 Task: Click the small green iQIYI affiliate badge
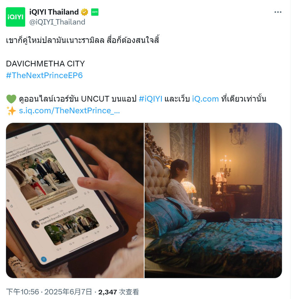pos(94,12)
